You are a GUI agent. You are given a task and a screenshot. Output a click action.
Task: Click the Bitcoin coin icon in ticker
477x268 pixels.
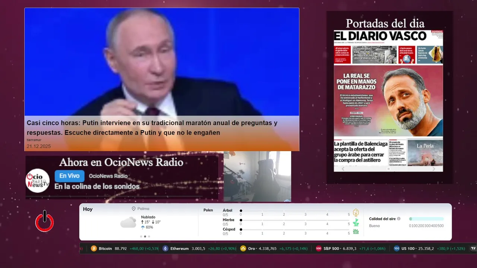point(94,248)
